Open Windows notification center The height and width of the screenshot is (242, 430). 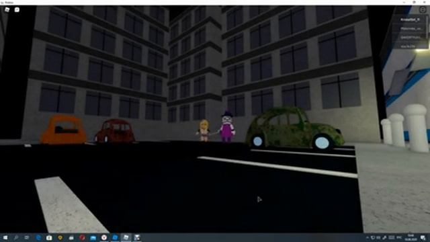point(423,237)
